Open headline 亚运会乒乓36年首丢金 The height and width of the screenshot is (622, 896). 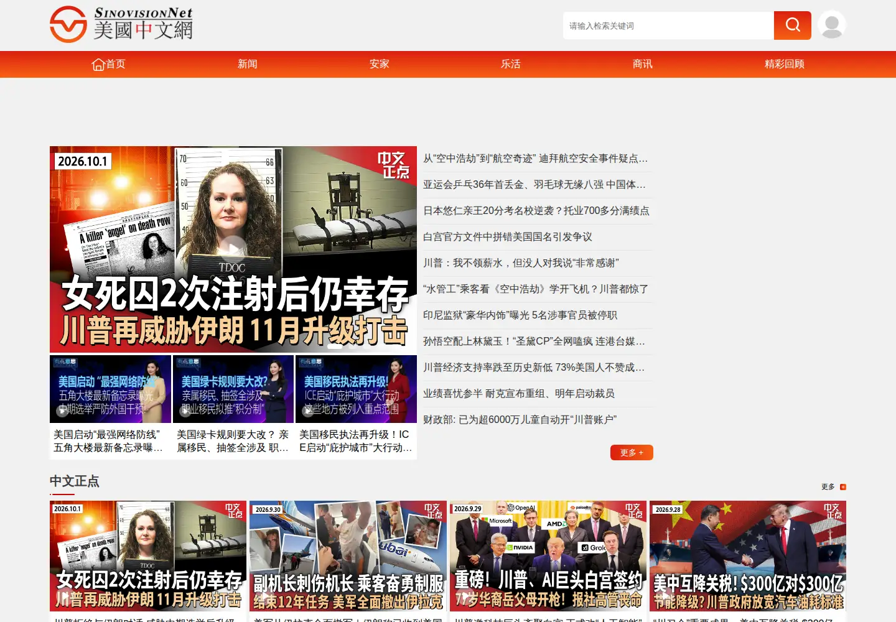tap(534, 185)
